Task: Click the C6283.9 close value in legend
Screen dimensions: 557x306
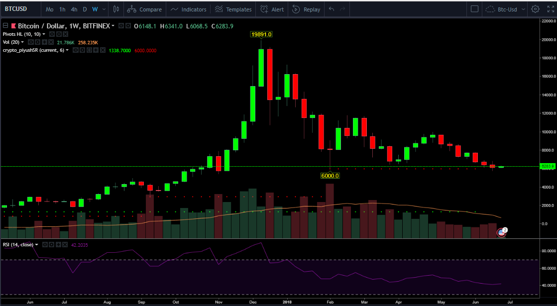Action: click(x=223, y=26)
